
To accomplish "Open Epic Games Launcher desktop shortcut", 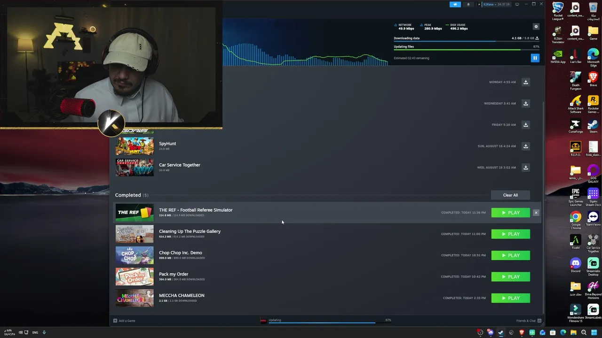I will (576, 197).
